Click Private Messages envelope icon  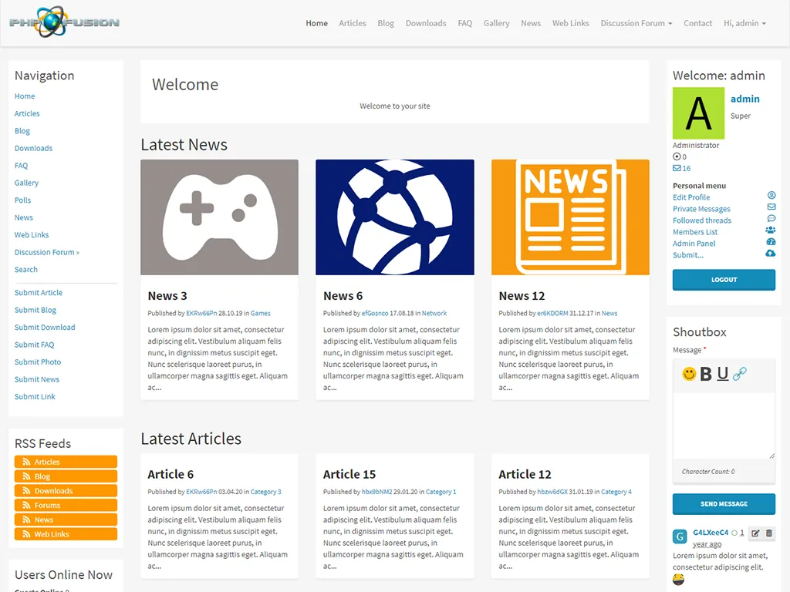point(771,207)
